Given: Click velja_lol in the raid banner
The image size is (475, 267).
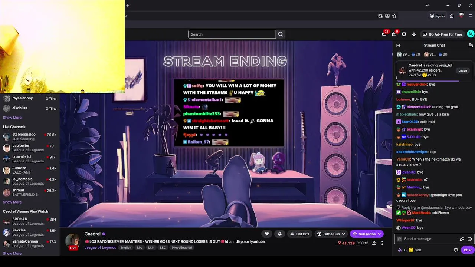Looking at the screenshot, I should 445,65.
